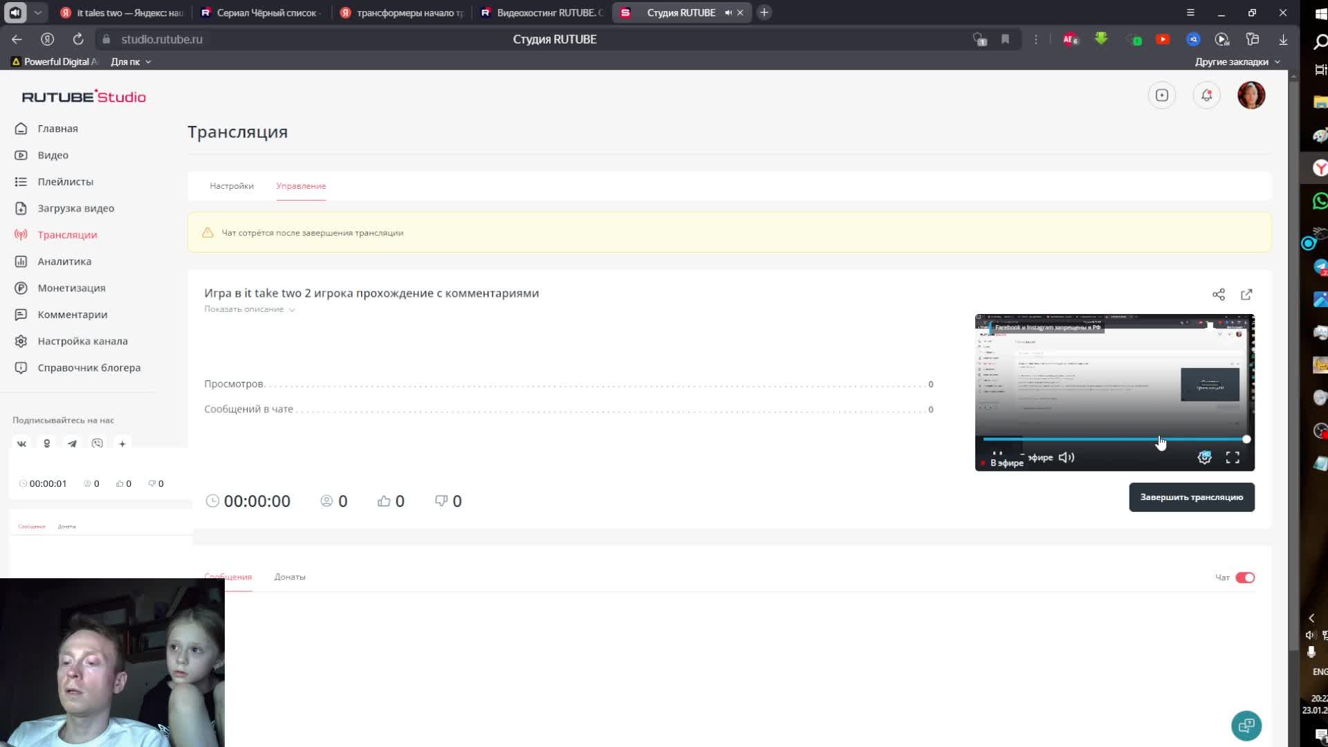The height and width of the screenshot is (747, 1328).
Task: Click the add video plus icon in header
Action: tap(1161, 95)
